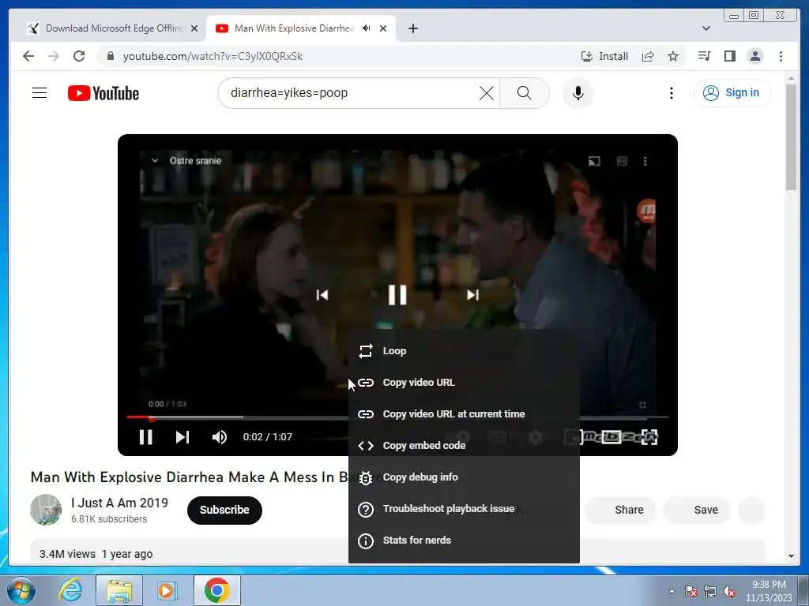Mute tab via speaker icon on tab
The image size is (809, 606).
click(x=367, y=28)
